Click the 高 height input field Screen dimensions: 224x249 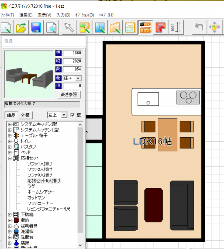click(72, 69)
